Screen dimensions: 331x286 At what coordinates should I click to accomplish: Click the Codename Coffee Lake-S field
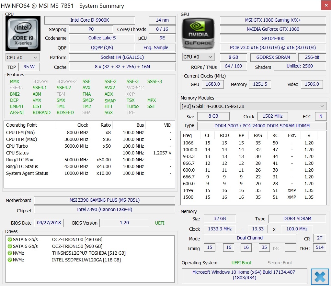click(x=102, y=38)
